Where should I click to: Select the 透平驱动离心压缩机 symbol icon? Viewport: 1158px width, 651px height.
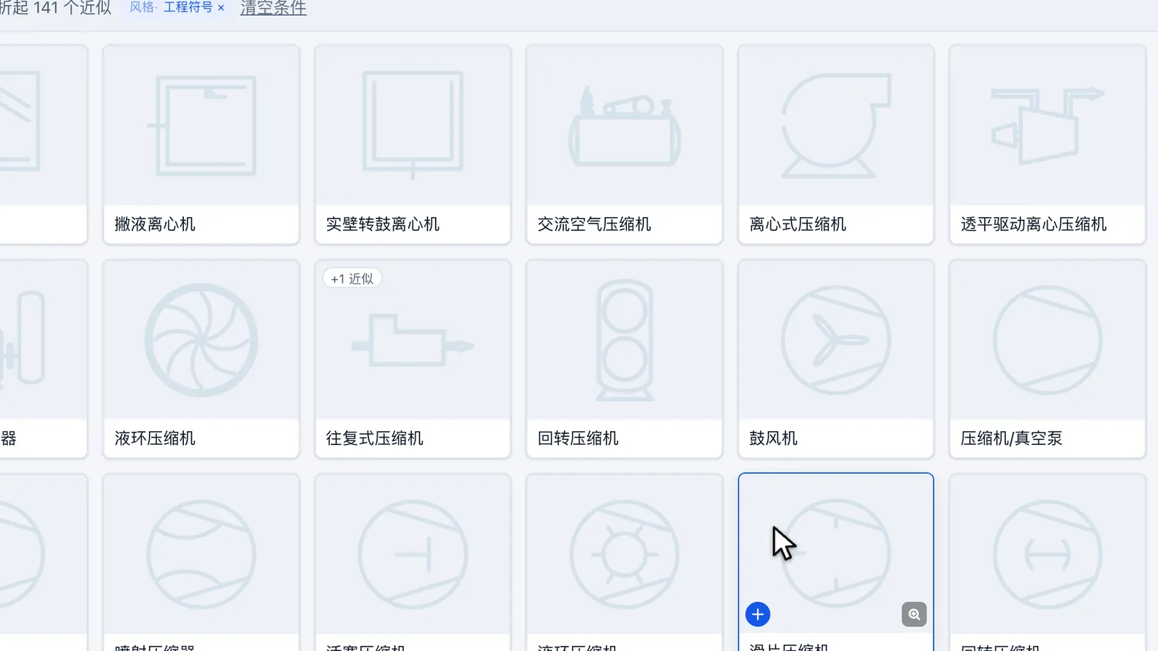click(1047, 126)
